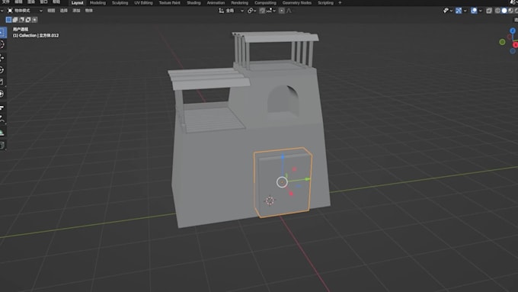Switch to the Geometry Nodes workspace tab

pos(296,2)
